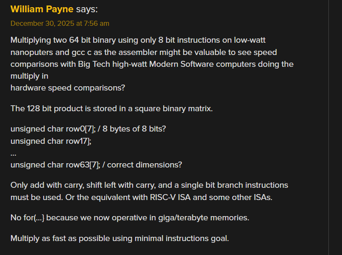This screenshot has height=255, width=342.
Task: Click the sentence about the 128 bit product
Action: (x=111, y=108)
